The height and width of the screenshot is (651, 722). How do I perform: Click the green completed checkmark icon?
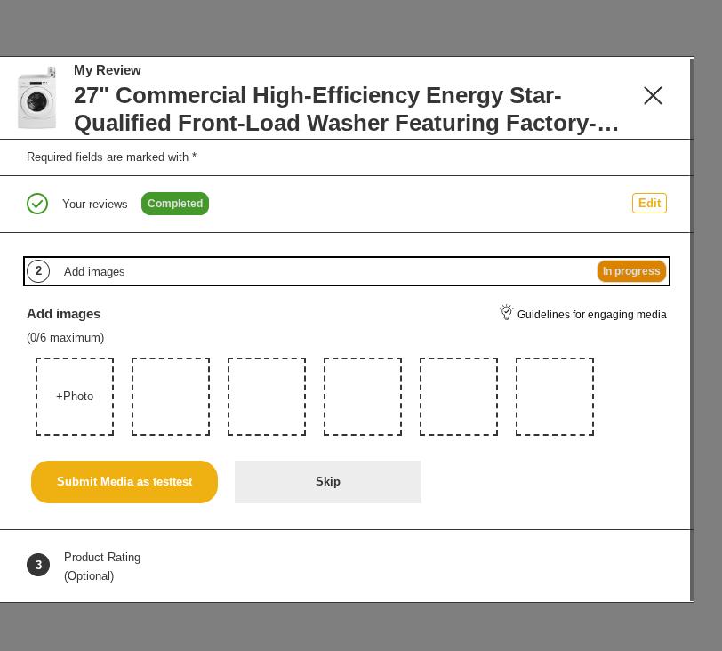tap(37, 204)
